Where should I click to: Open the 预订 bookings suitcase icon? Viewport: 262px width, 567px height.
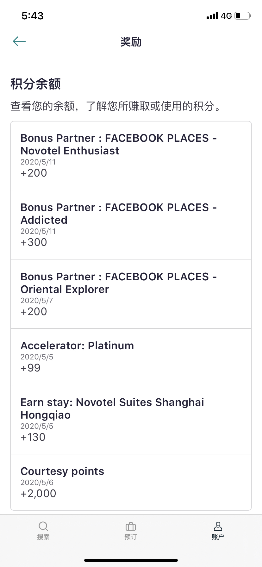pos(131,526)
